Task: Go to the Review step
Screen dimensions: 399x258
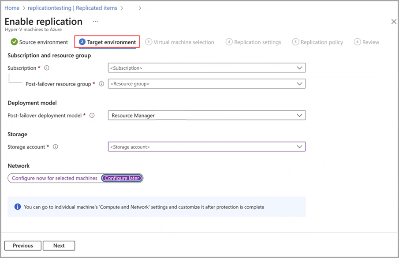Action: (366, 42)
